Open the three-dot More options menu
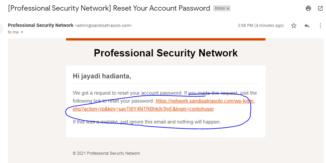326x163 pixels. (x=320, y=26)
